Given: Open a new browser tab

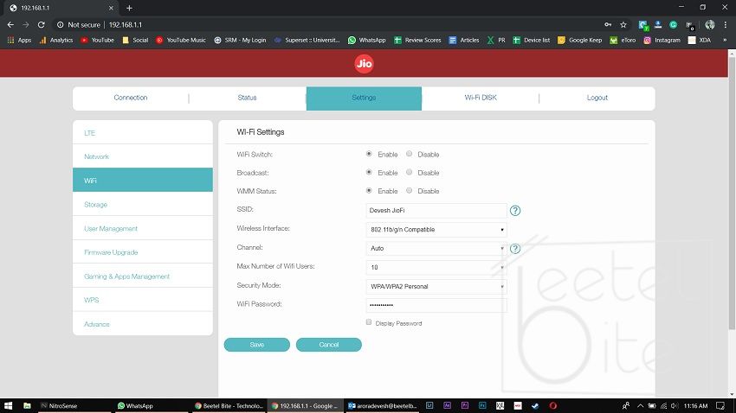Looking at the screenshot, I should pyautogui.click(x=129, y=8).
